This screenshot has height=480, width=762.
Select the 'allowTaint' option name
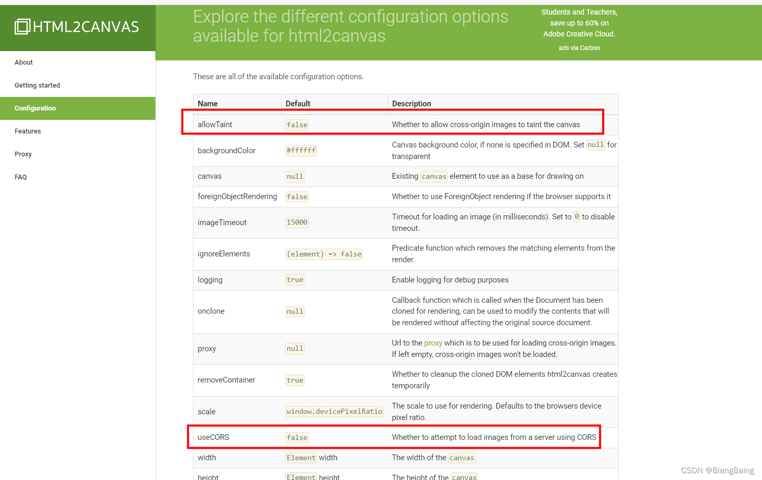(215, 125)
